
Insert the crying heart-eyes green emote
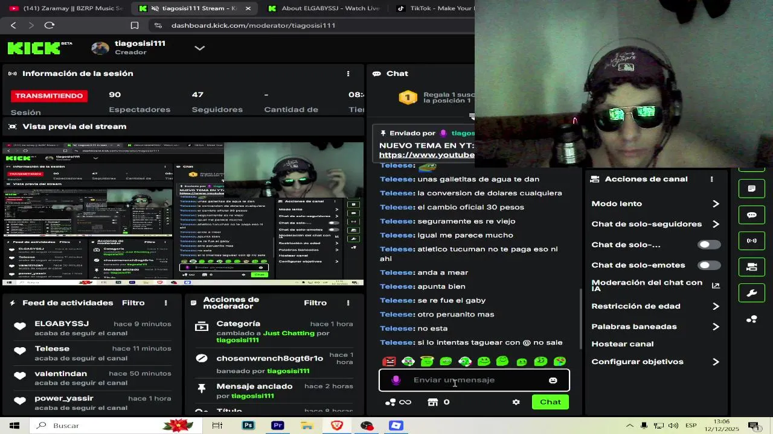pos(560,362)
